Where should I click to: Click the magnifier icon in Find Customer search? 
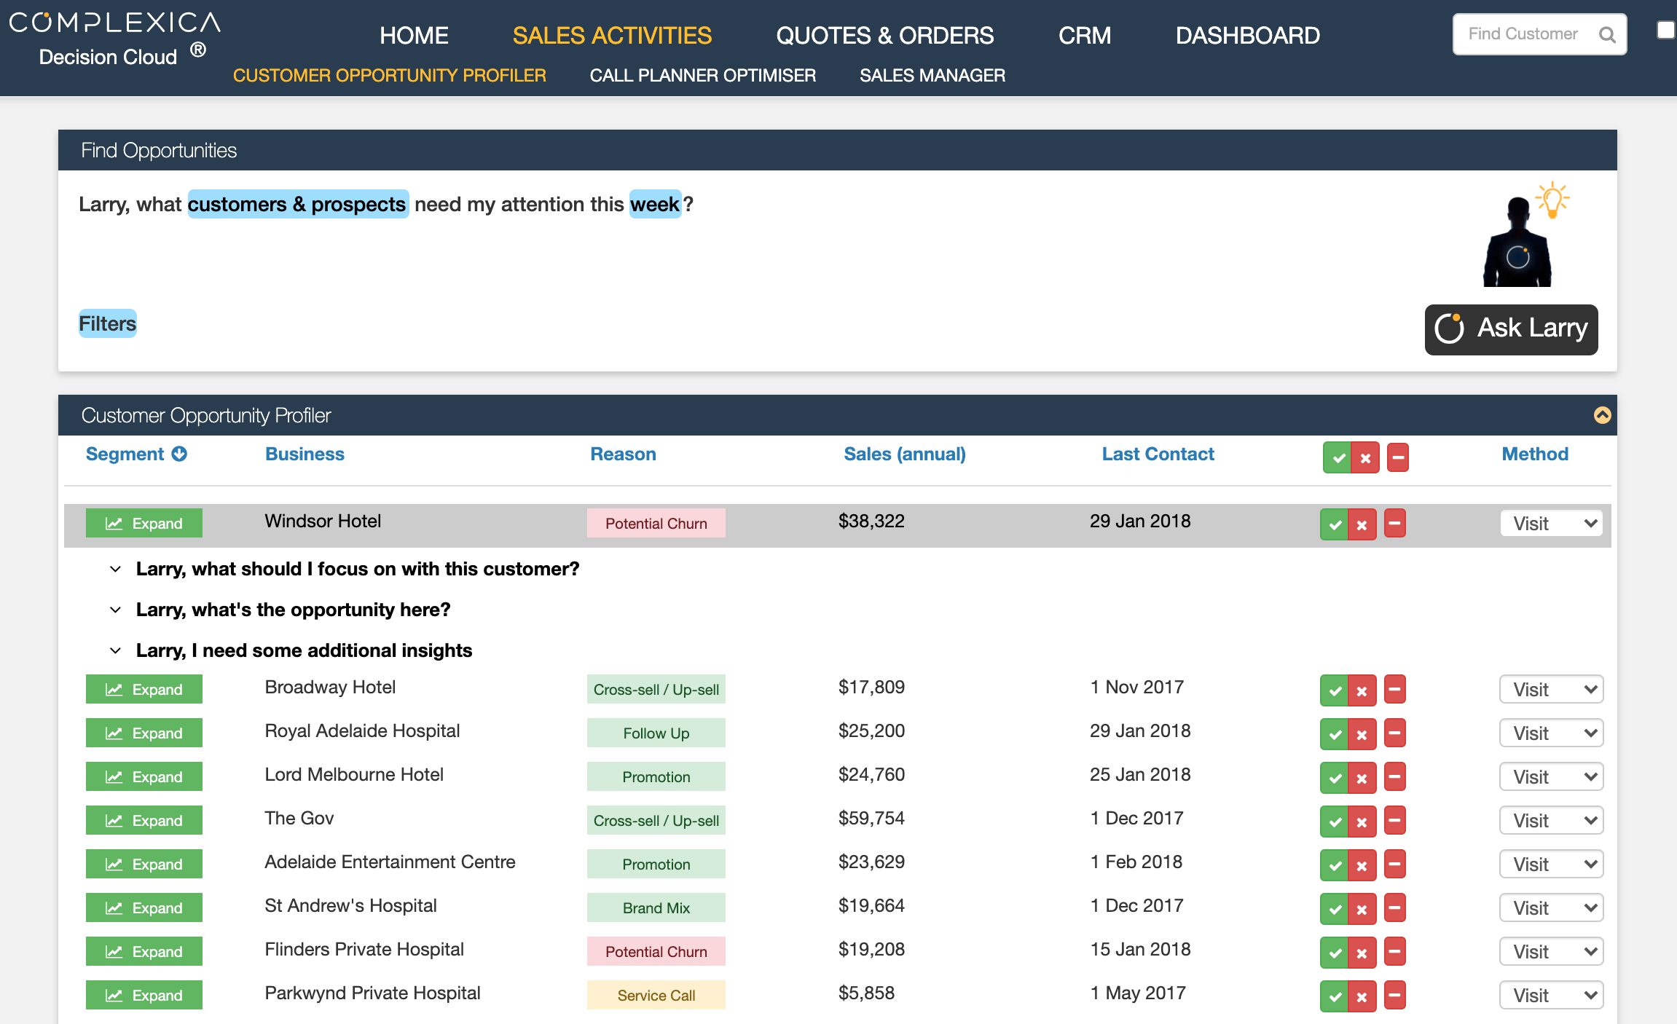tap(1607, 34)
